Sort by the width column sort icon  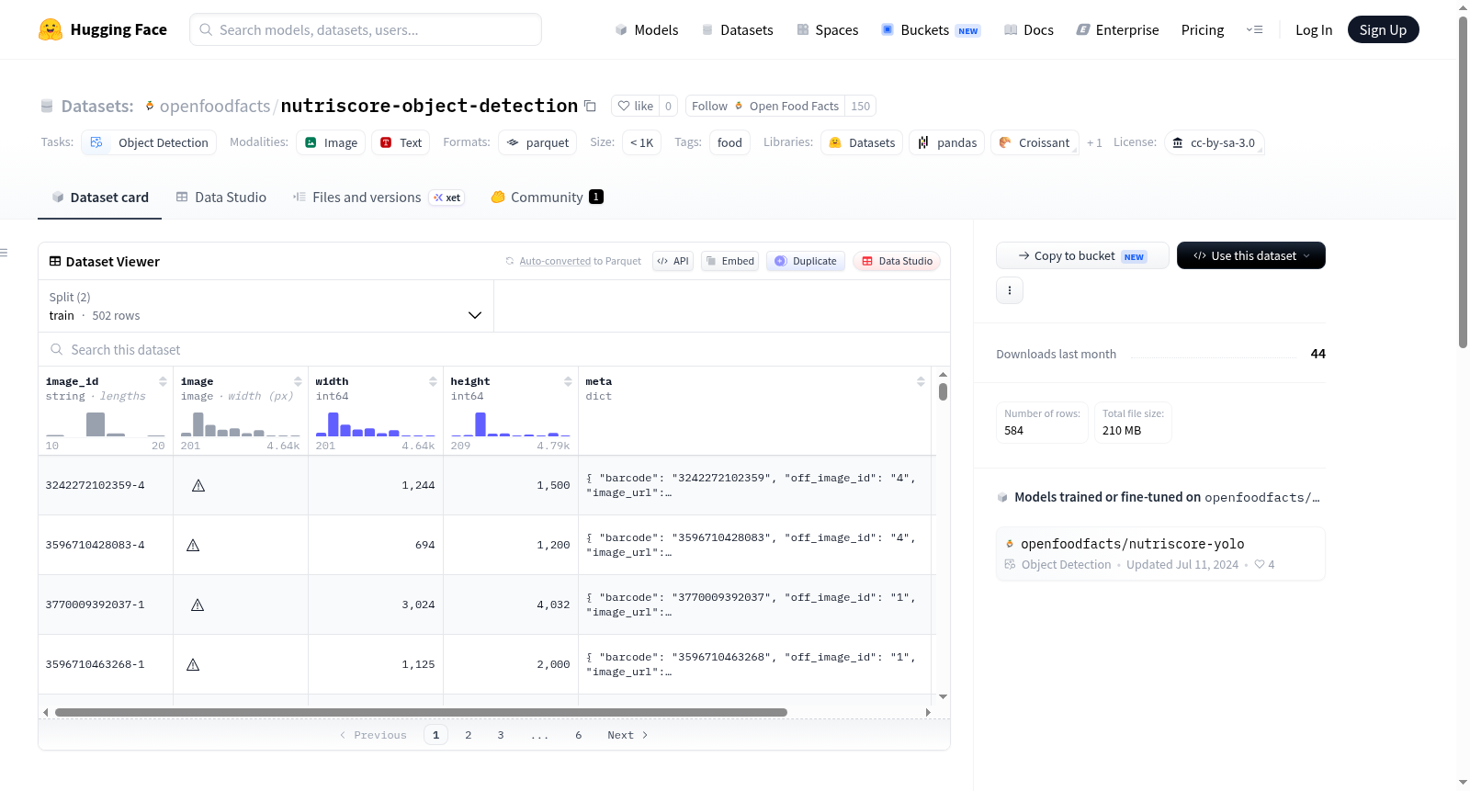click(433, 381)
